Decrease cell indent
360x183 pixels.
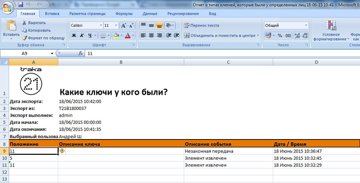[x=169, y=35]
